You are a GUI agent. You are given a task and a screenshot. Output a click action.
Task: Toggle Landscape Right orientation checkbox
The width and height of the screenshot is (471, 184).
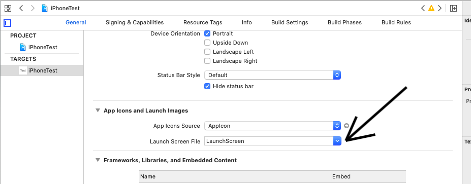point(207,61)
